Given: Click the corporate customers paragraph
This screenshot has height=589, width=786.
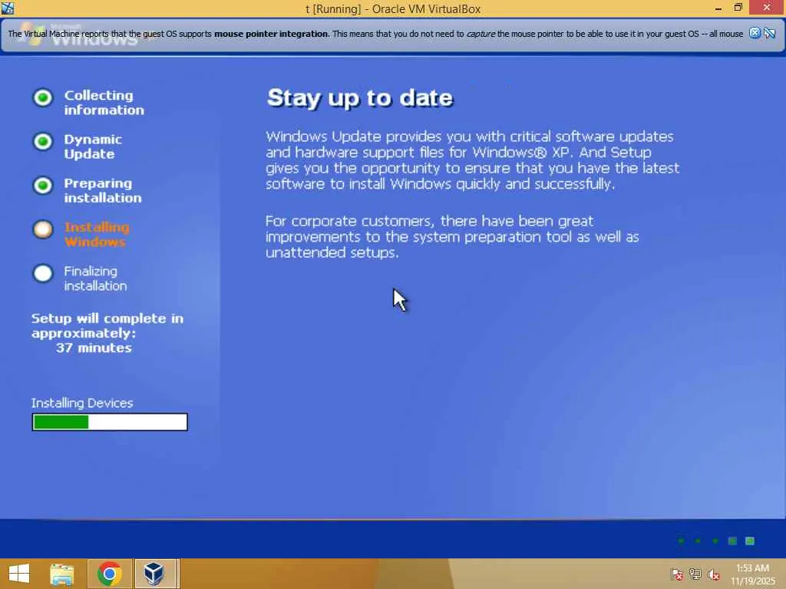Looking at the screenshot, I should (452, 236).
